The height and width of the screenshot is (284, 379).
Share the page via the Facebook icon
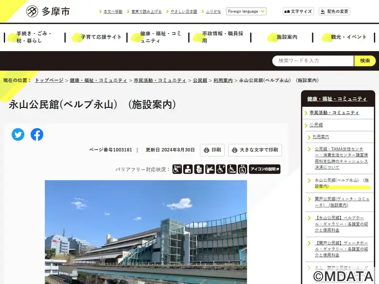37,134
